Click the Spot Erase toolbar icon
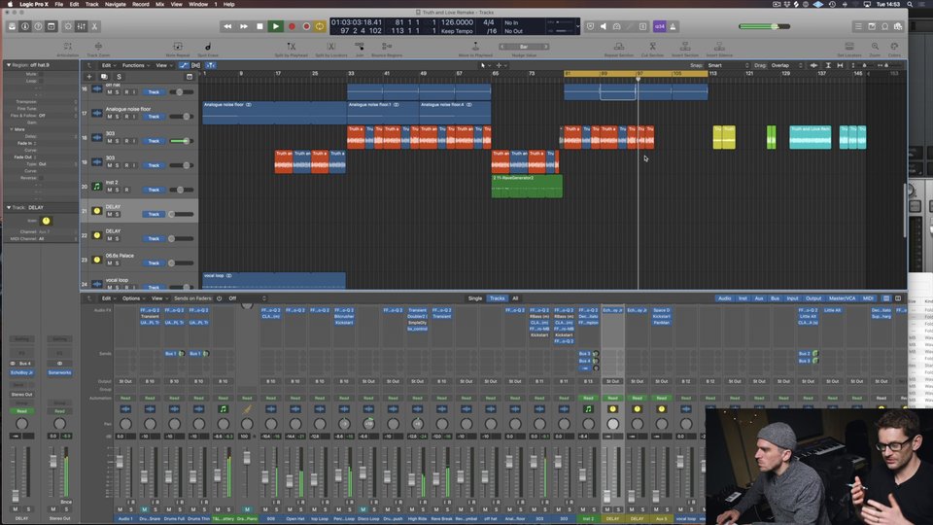 [208, 47]
